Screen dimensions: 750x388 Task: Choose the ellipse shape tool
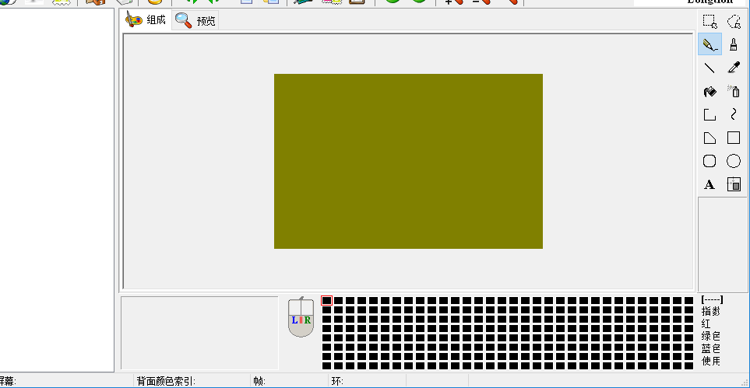(x=733, y=162)
